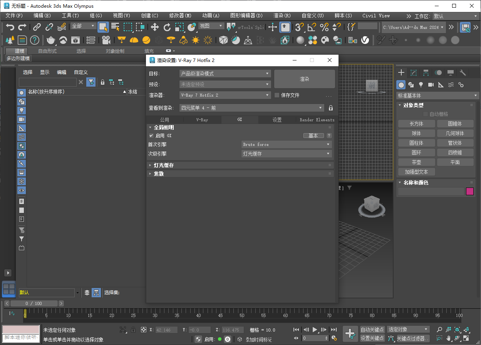Create a 长方体 box primitive
Screen dimensions: 481x345
click(416, 124)
